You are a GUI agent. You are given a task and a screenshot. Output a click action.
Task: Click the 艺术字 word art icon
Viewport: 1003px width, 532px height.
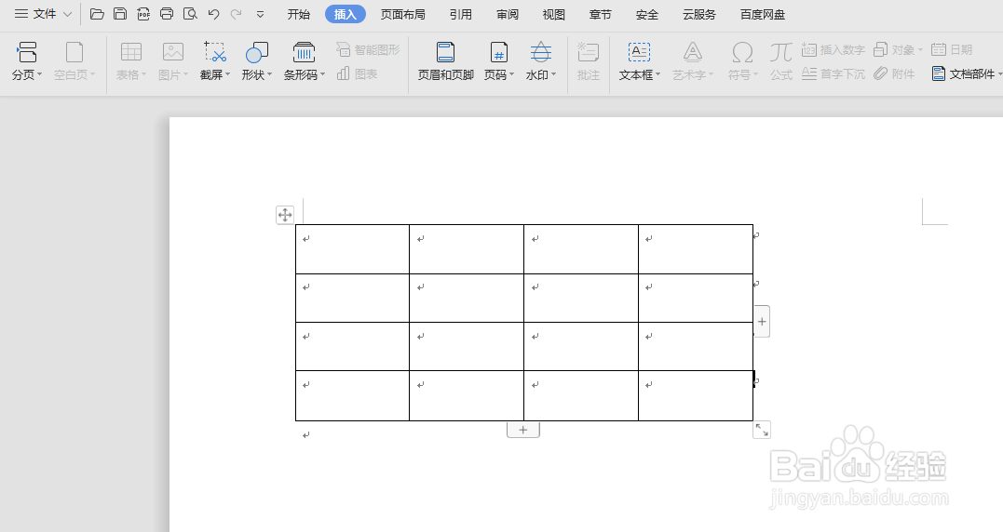[x=693, y=61]
